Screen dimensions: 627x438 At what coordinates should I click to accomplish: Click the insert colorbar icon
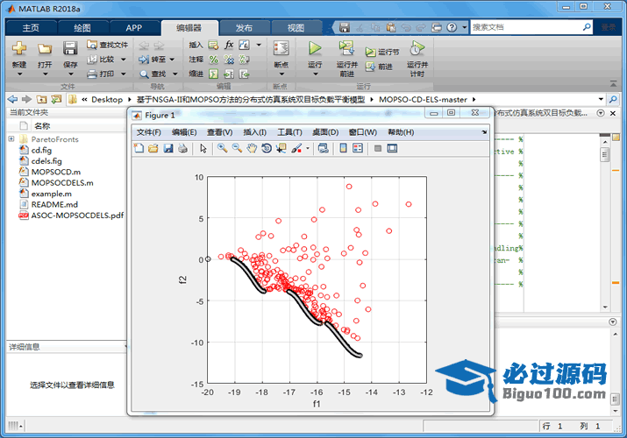click(343, 149)
